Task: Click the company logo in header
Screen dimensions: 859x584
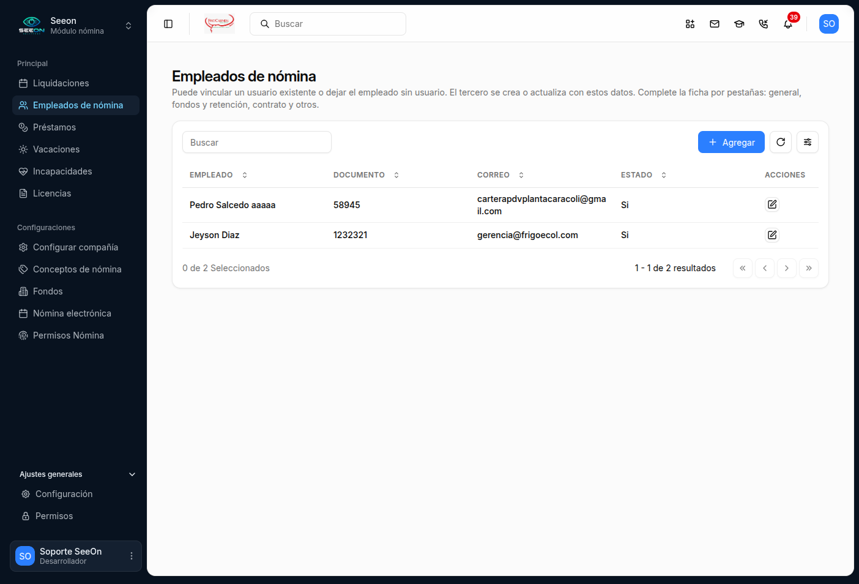Action: (x=220, y=24)
